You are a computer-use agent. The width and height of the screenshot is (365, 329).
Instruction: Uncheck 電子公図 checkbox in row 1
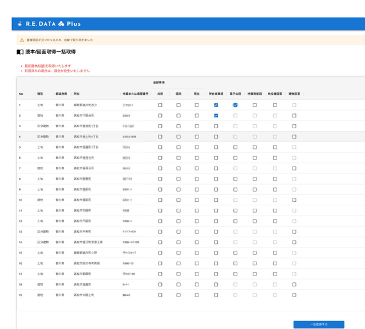(x=236, y=105)
